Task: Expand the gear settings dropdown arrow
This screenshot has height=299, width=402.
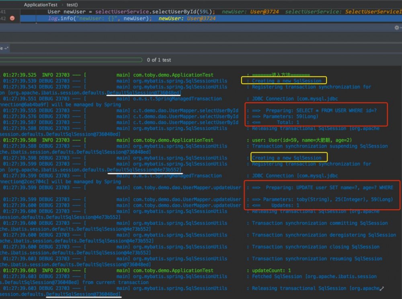Action: pyautogui.click(x=400, y=28)
